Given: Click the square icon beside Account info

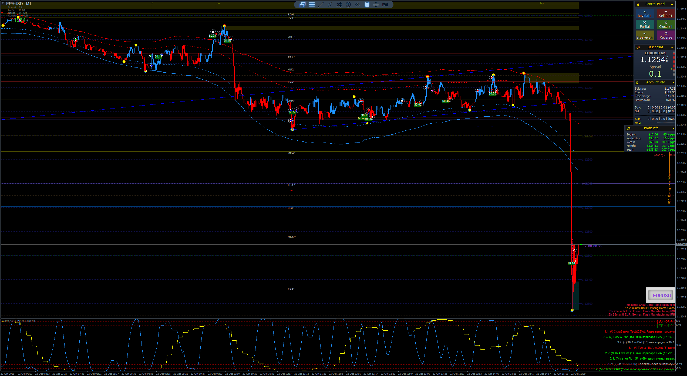Looking at the screenshot, I should coord(637,83).
